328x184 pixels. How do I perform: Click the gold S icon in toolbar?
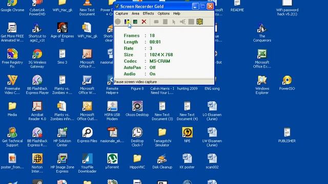coord(199,21)
